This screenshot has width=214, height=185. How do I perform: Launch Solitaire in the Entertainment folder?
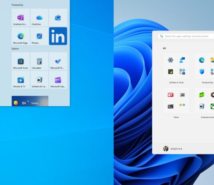tap(202, 107)
